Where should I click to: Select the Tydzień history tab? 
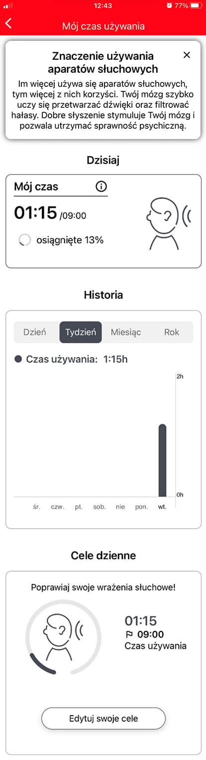[x=81, y=332]
